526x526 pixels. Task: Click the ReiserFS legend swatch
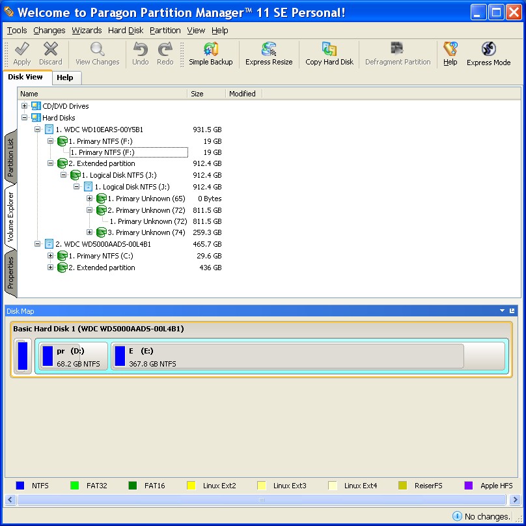(402, 486)
